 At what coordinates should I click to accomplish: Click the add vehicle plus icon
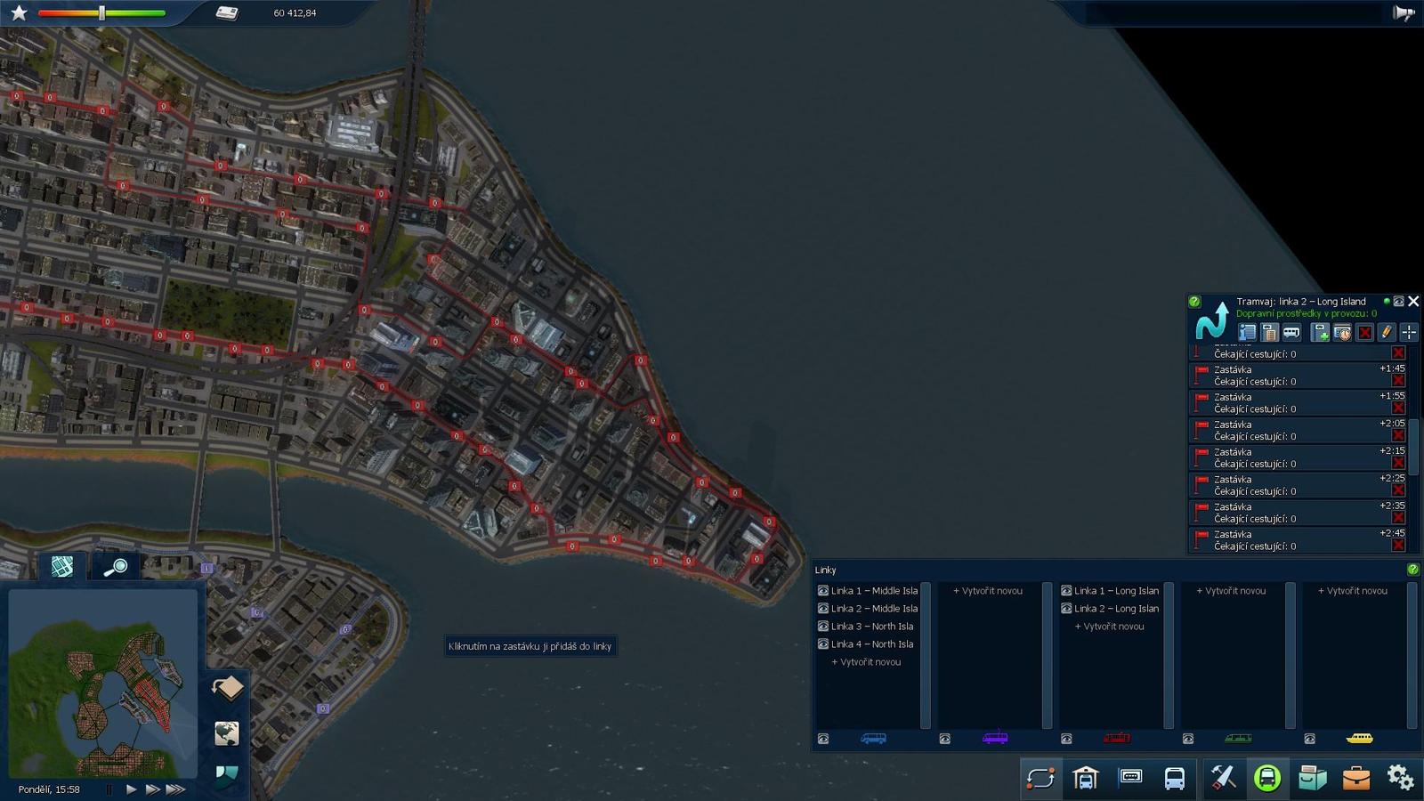click(1320, 332)
